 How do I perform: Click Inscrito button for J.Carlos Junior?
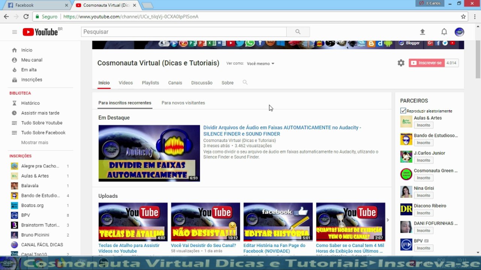coord(424,160)
